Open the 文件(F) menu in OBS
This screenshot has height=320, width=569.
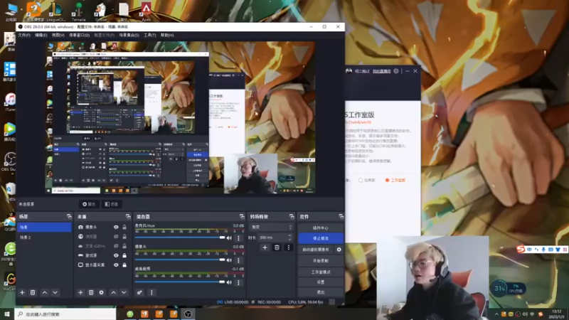tap(24, 35)
